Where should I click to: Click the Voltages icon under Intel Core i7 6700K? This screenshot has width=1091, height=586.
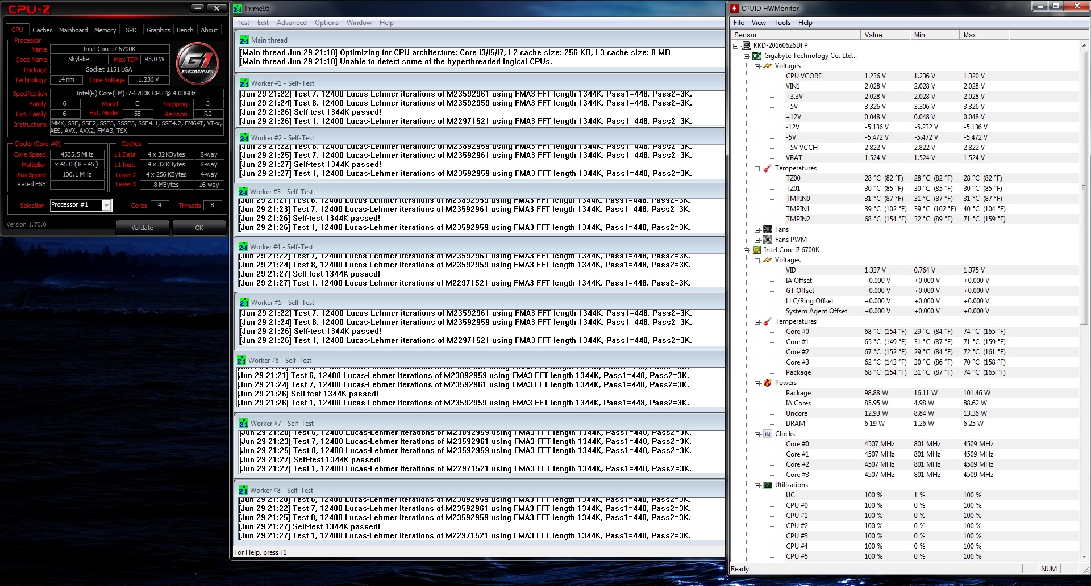(768, 260)
